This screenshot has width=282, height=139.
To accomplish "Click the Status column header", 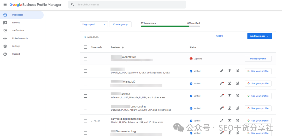I will 193,47.
